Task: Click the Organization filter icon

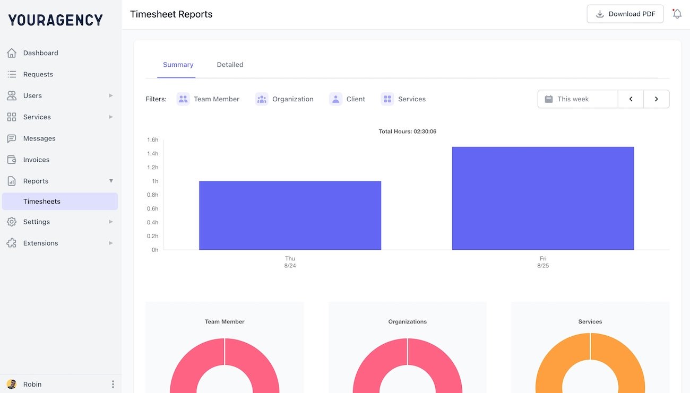Action: (261, 99)
